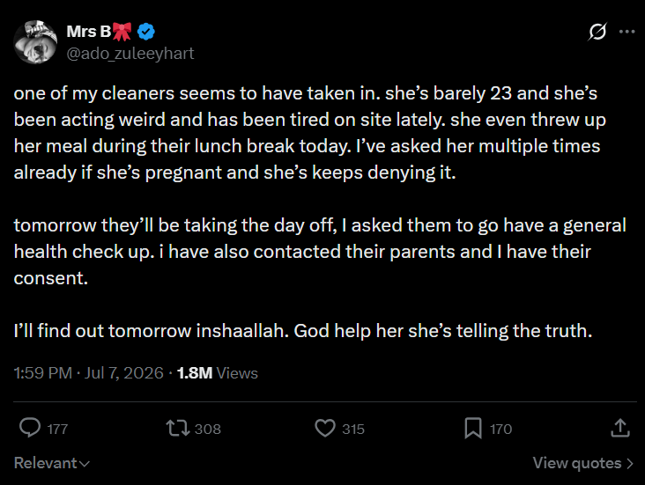Click the chevron next to Relevant
The width and height of the screenshot is (645, 485).
tap(85, 464)
